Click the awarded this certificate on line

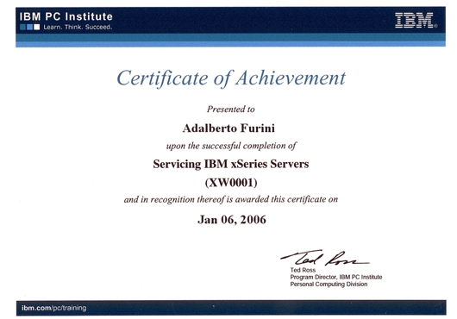click(x=231, y=199)
